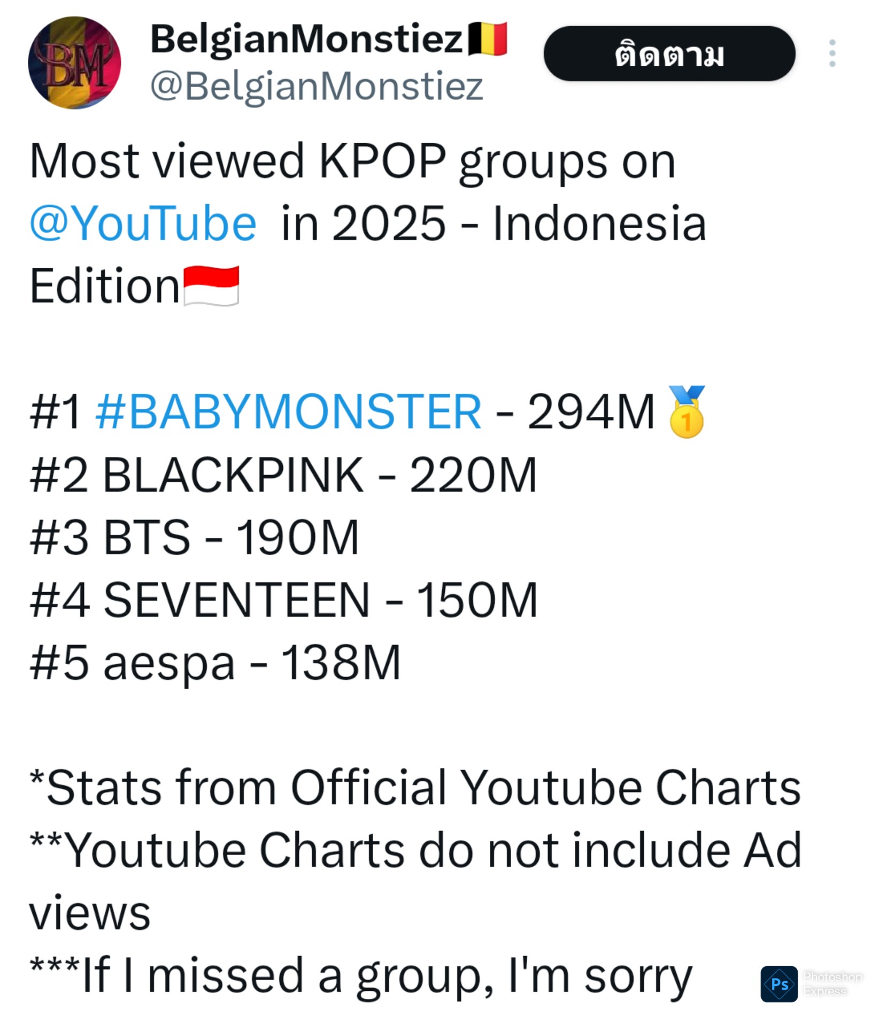Click the Ps Photoshop Express logo icon
Screen dimensions: 879x1017
(x=779, y=984)
